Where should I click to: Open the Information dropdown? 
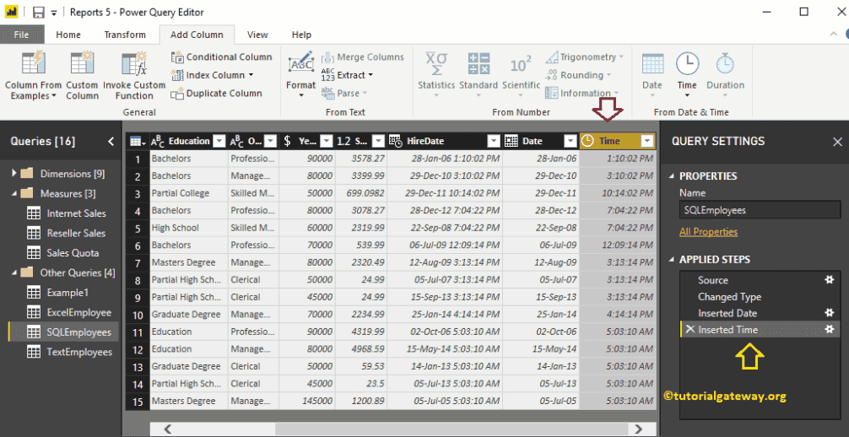[615, 93]
